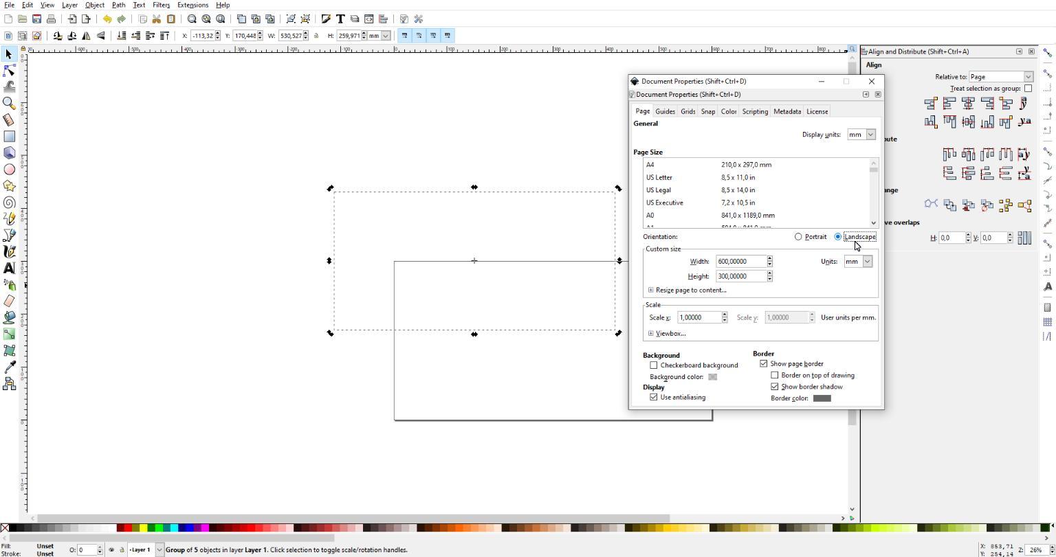
Task: Select the Spiral tool
Action: 9,202
